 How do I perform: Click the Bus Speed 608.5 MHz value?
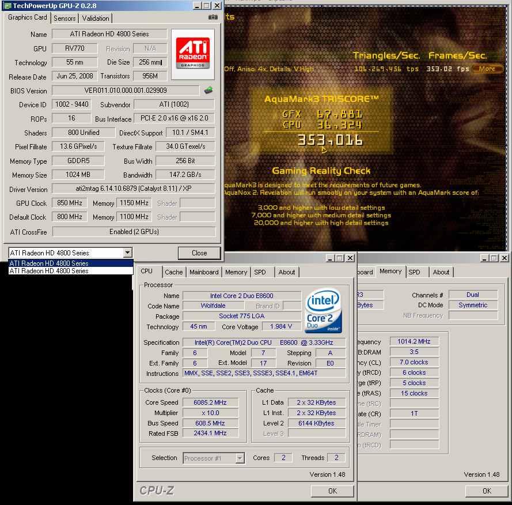pyautogui.click(x=210, y=423)
